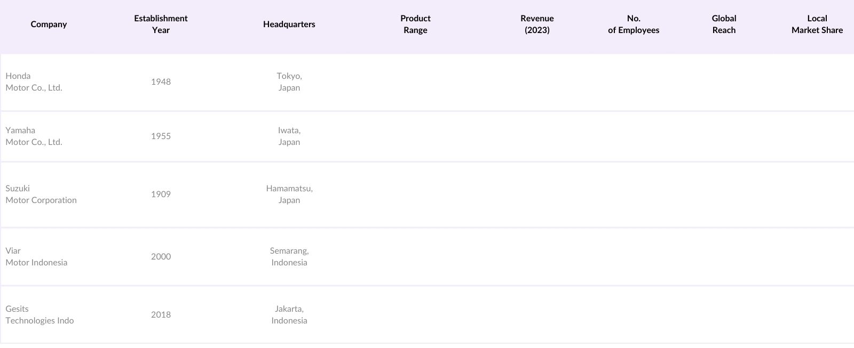Select the Headquarters column header
The image size is (854, 348).
point(289,24)
